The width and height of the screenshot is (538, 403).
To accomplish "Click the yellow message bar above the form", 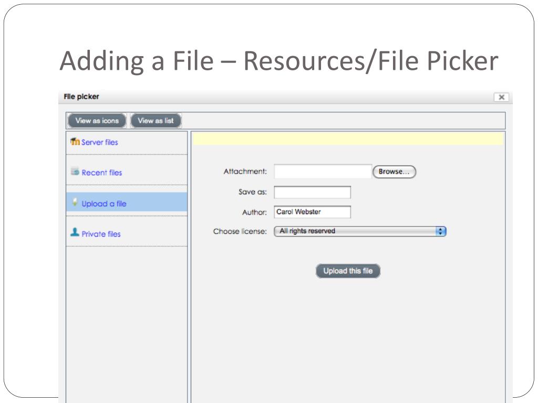I will (x=348, y=139).
